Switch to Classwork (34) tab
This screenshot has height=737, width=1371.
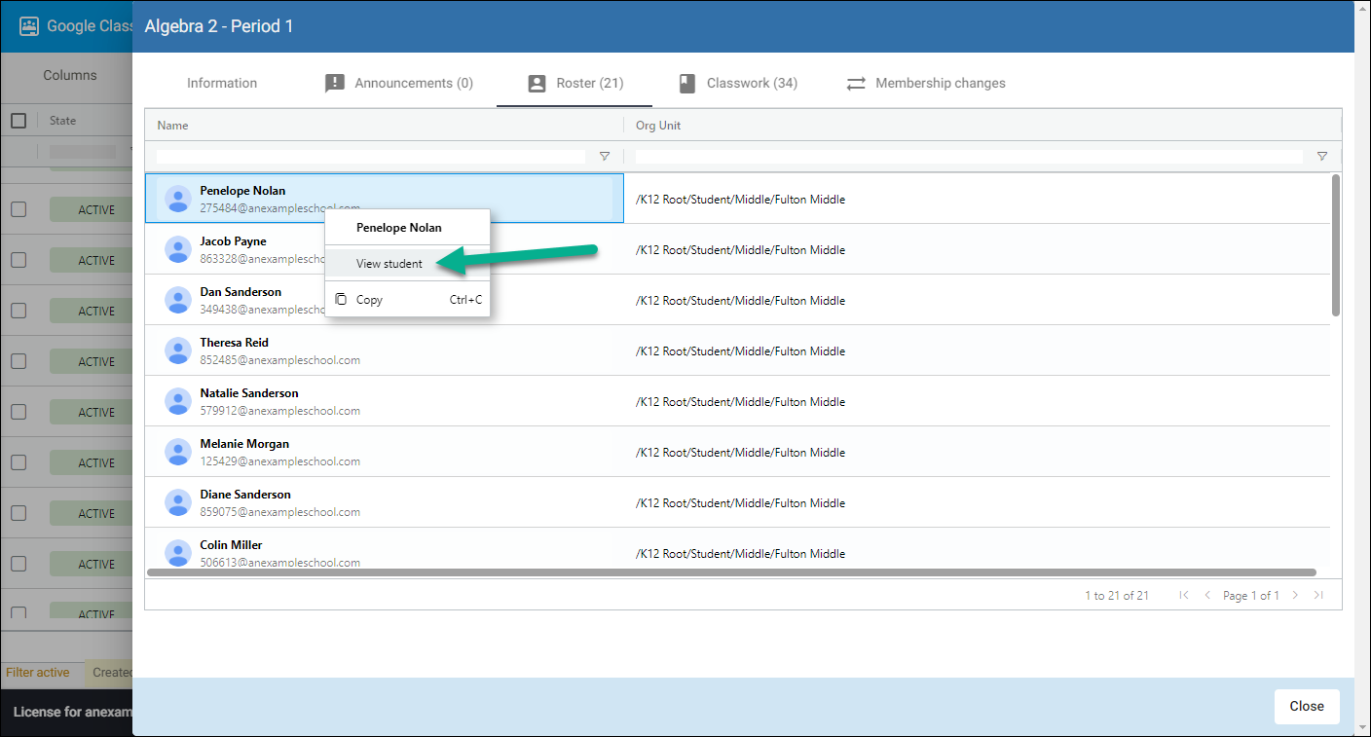(738, 84)
